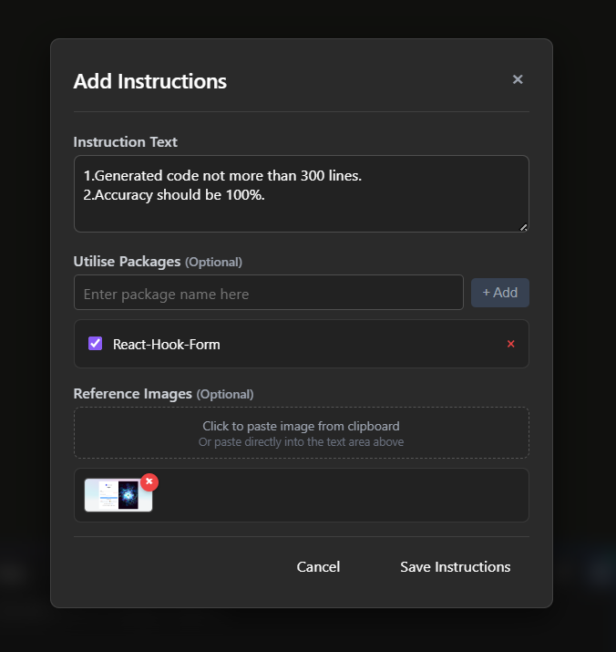This screenshot has width=616, height=652.
Task: Click the Instruction Text label
Action: [125, 141]
